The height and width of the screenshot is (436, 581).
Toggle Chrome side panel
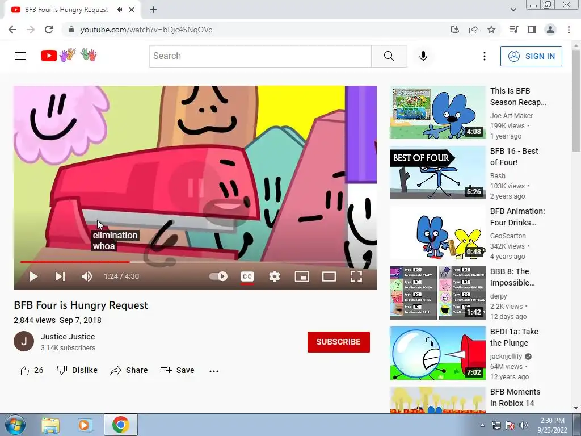point(532,30)
